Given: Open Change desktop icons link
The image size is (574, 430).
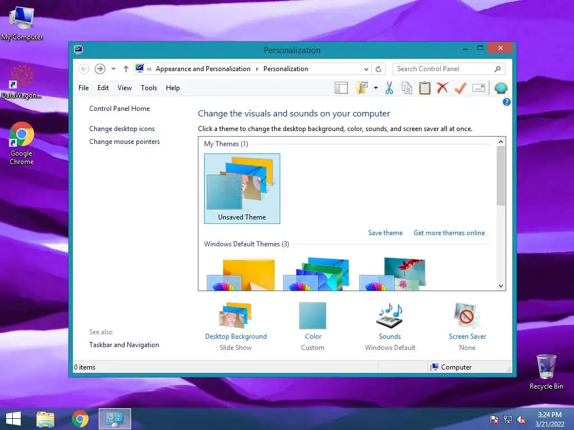Looking at the screenshot, I should tap(122, 129).
